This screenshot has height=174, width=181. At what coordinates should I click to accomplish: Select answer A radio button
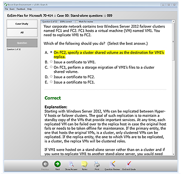[51, 52]
